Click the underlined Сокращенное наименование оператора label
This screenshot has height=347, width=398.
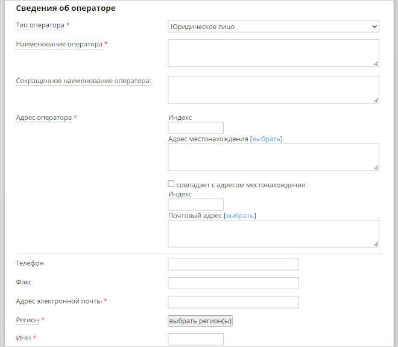(x=83, y=81)
